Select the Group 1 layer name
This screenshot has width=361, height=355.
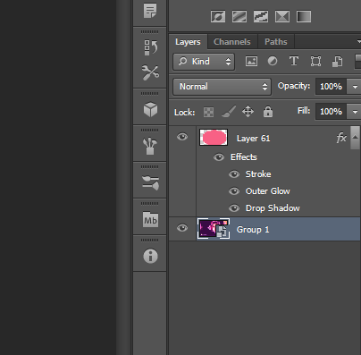point(253,230)
